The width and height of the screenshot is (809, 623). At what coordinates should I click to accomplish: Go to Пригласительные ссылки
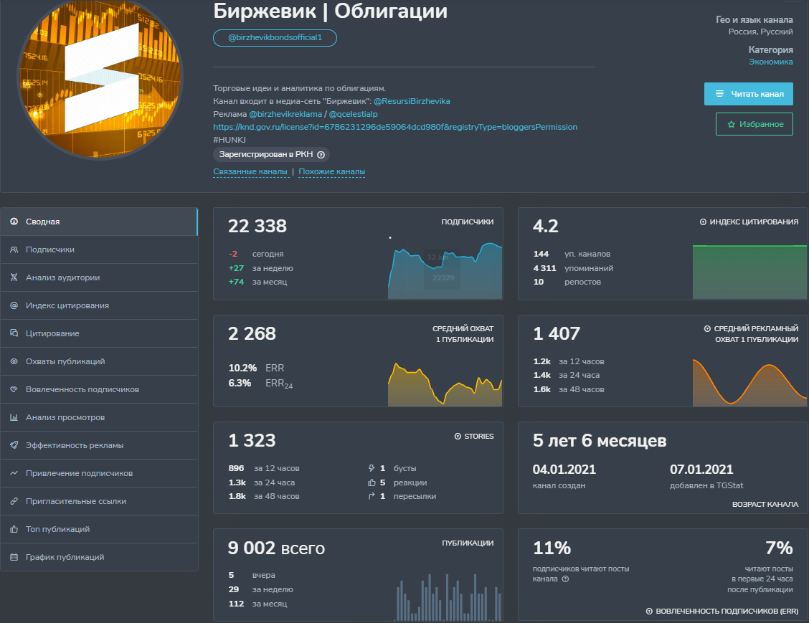pyautogui.click(x=99, y=501)
